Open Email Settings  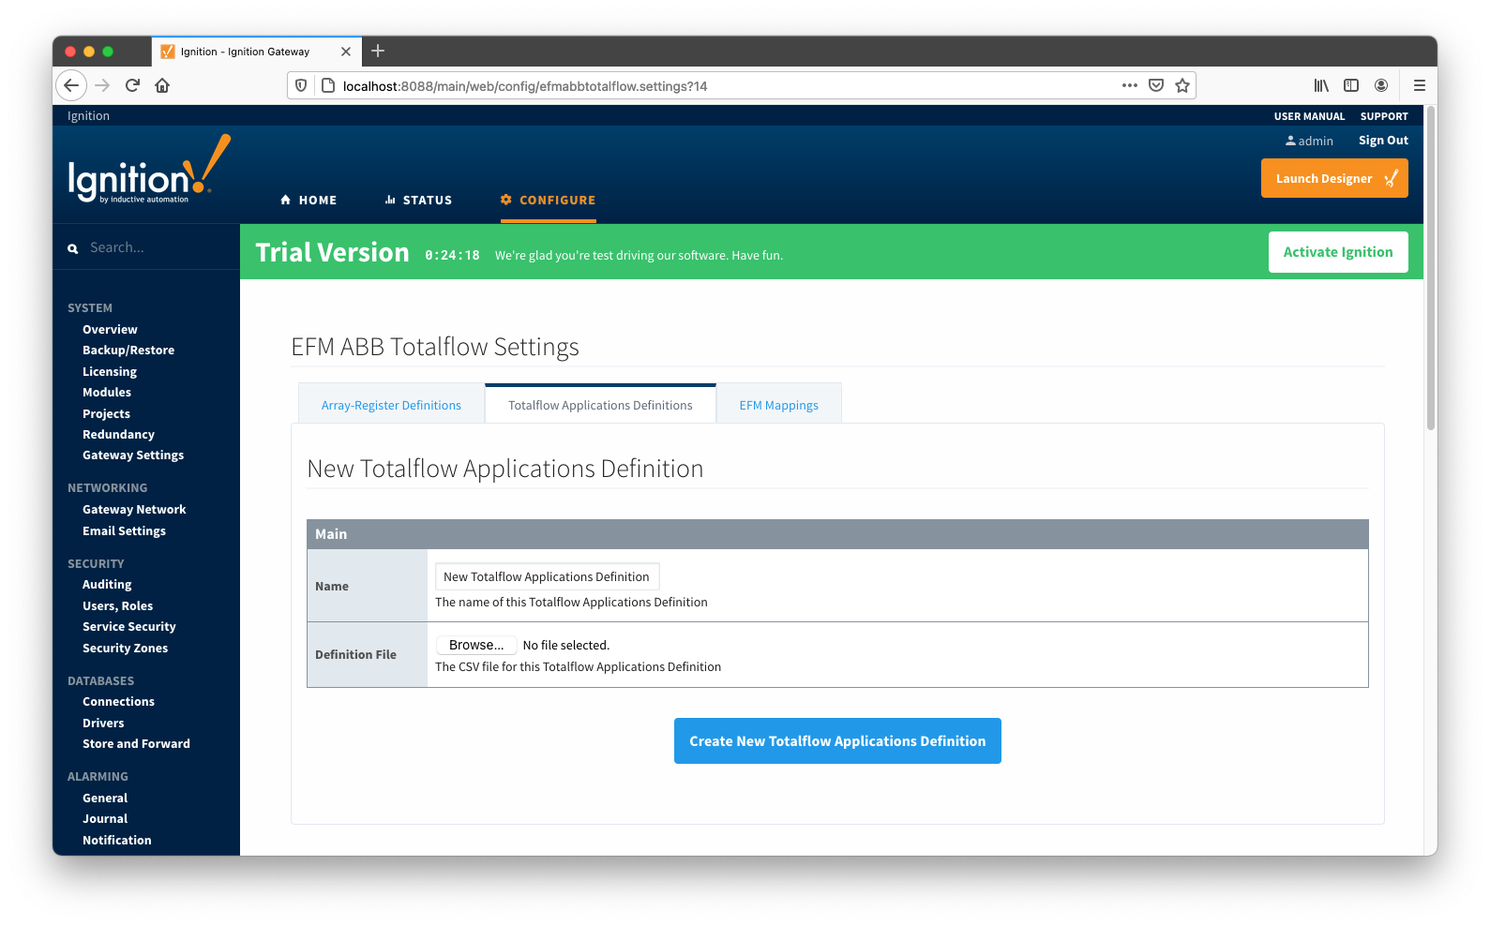click(124, 531)
